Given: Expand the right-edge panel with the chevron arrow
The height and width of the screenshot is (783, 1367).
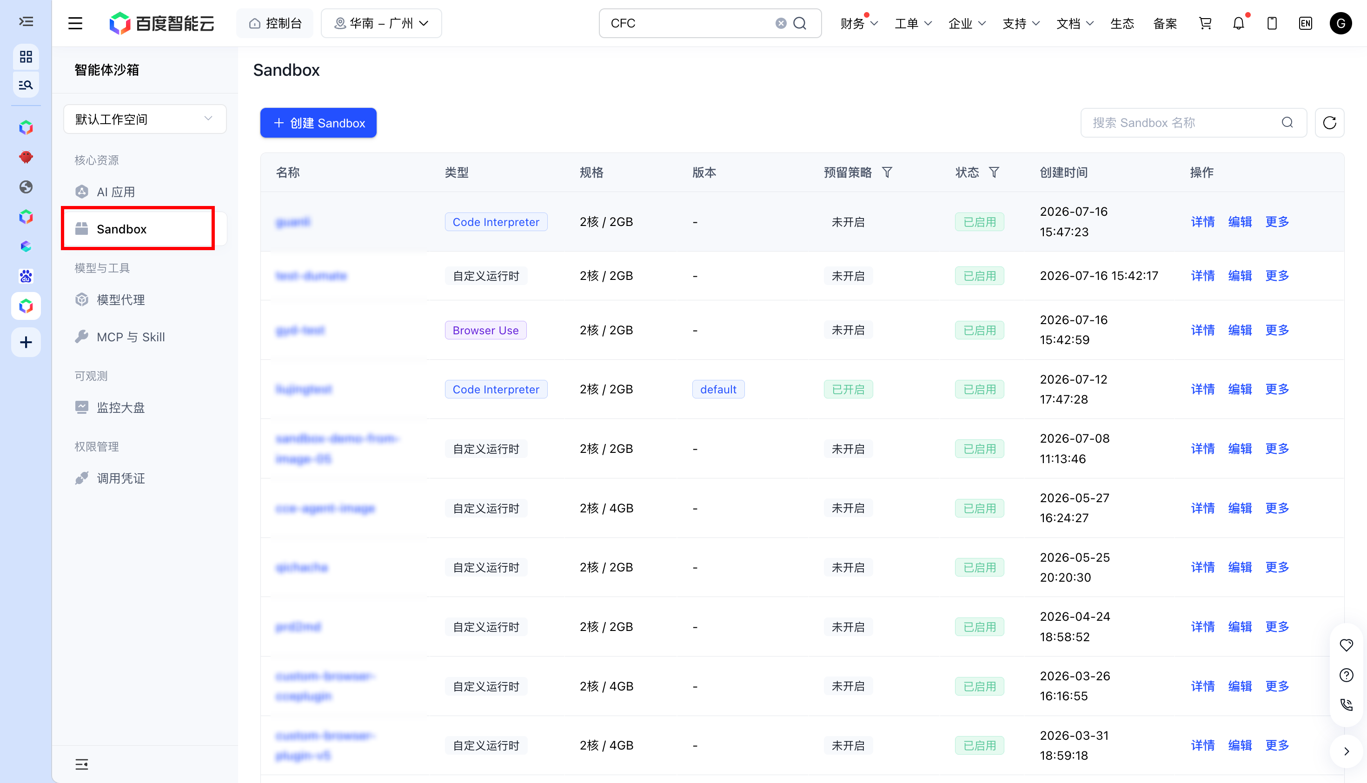Looking at the screenshot, I should point(1347,751).
